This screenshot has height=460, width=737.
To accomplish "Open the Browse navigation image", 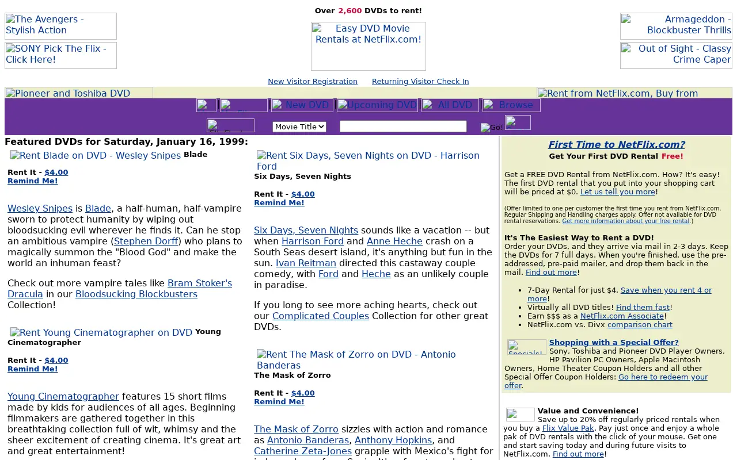I will pyautogui.click(x=511, y=105).
